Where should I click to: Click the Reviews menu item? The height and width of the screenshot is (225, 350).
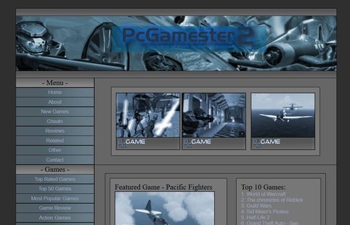(55, 131)
